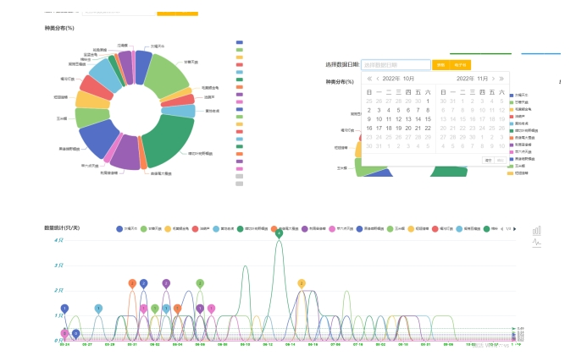Click the line chart view icon

(x=536, y=243)
